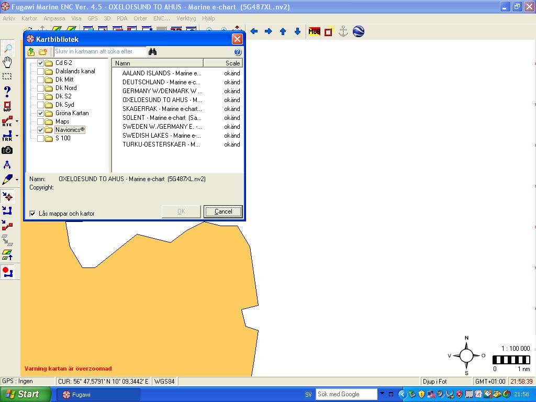Viewport: 536px width, 402px height.
Task: Click the Sök med Google search box
Action: 346,394
